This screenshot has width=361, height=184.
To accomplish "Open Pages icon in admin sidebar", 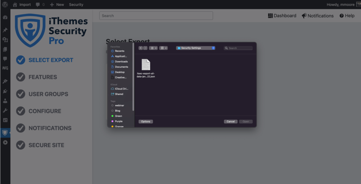I will (5, 49).
